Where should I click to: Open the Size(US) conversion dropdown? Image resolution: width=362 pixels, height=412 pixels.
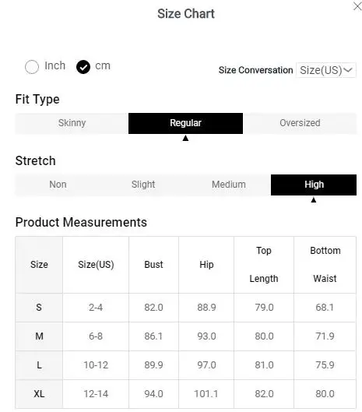(x=325, y=70)
